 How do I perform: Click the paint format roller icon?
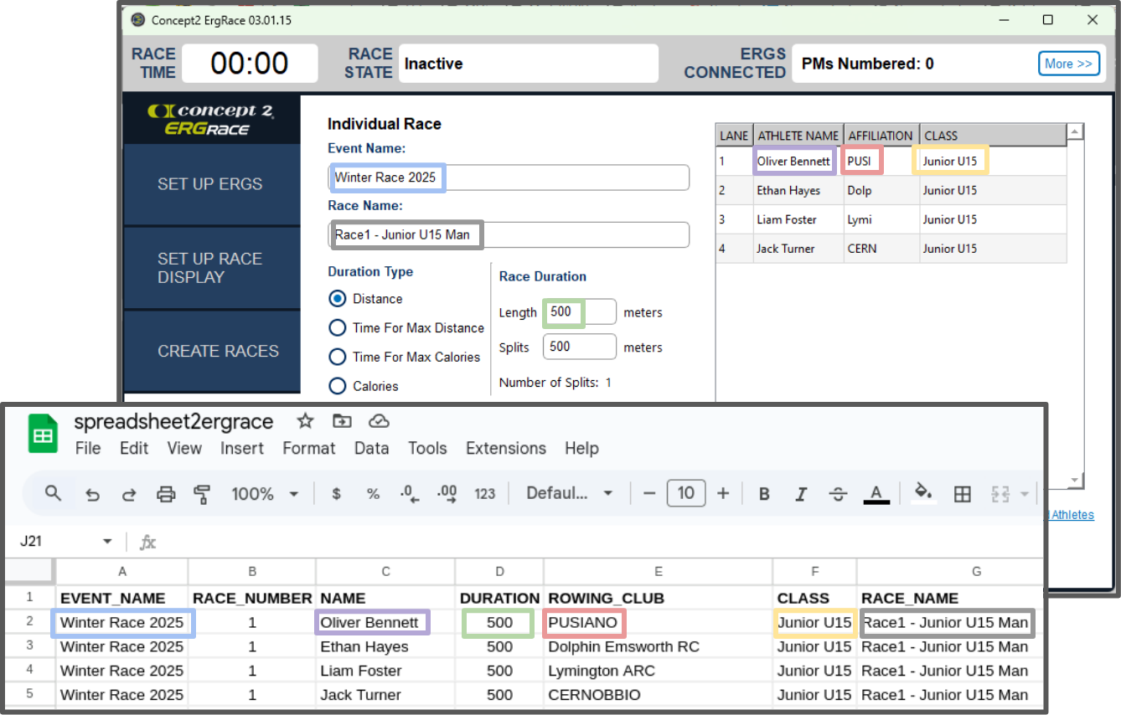coord(202,494)
